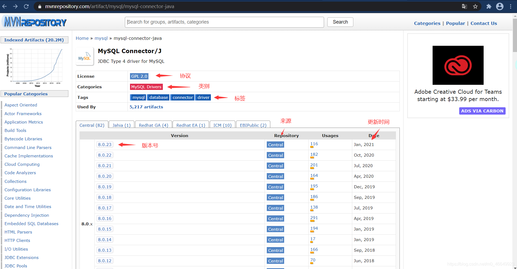Image resolution: width=517 pixels, height=269 pixels.
Task: Open the 116 usages link
Action: tap(314, 144)
